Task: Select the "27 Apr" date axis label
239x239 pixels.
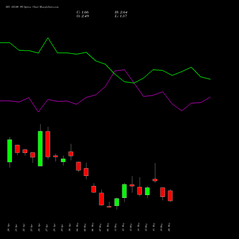Action: click(x=47, y=228)
